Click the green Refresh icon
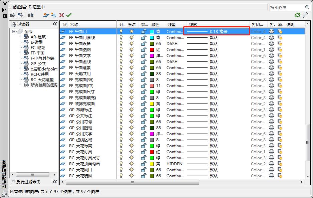 298,15
